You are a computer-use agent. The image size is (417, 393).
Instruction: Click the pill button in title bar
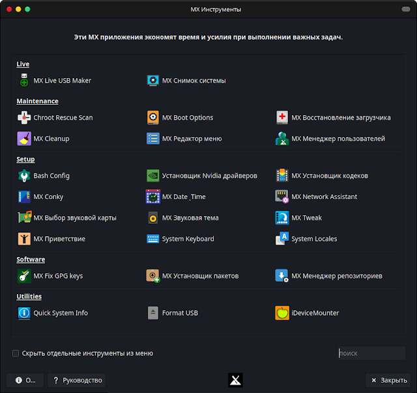[x=406, y=9]
